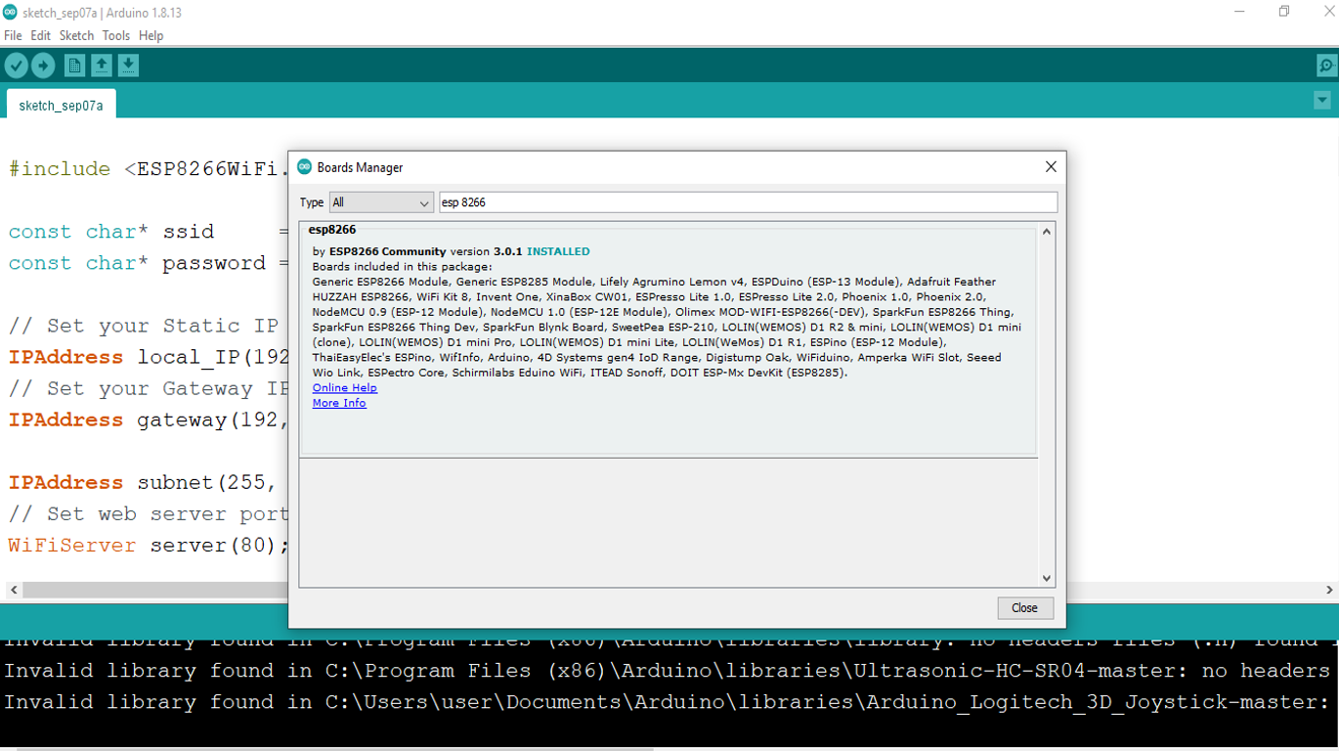The width and height of the screenshot is (1339, 751).
Task: Click the board search field containing esp 8266
Action: 748,202
